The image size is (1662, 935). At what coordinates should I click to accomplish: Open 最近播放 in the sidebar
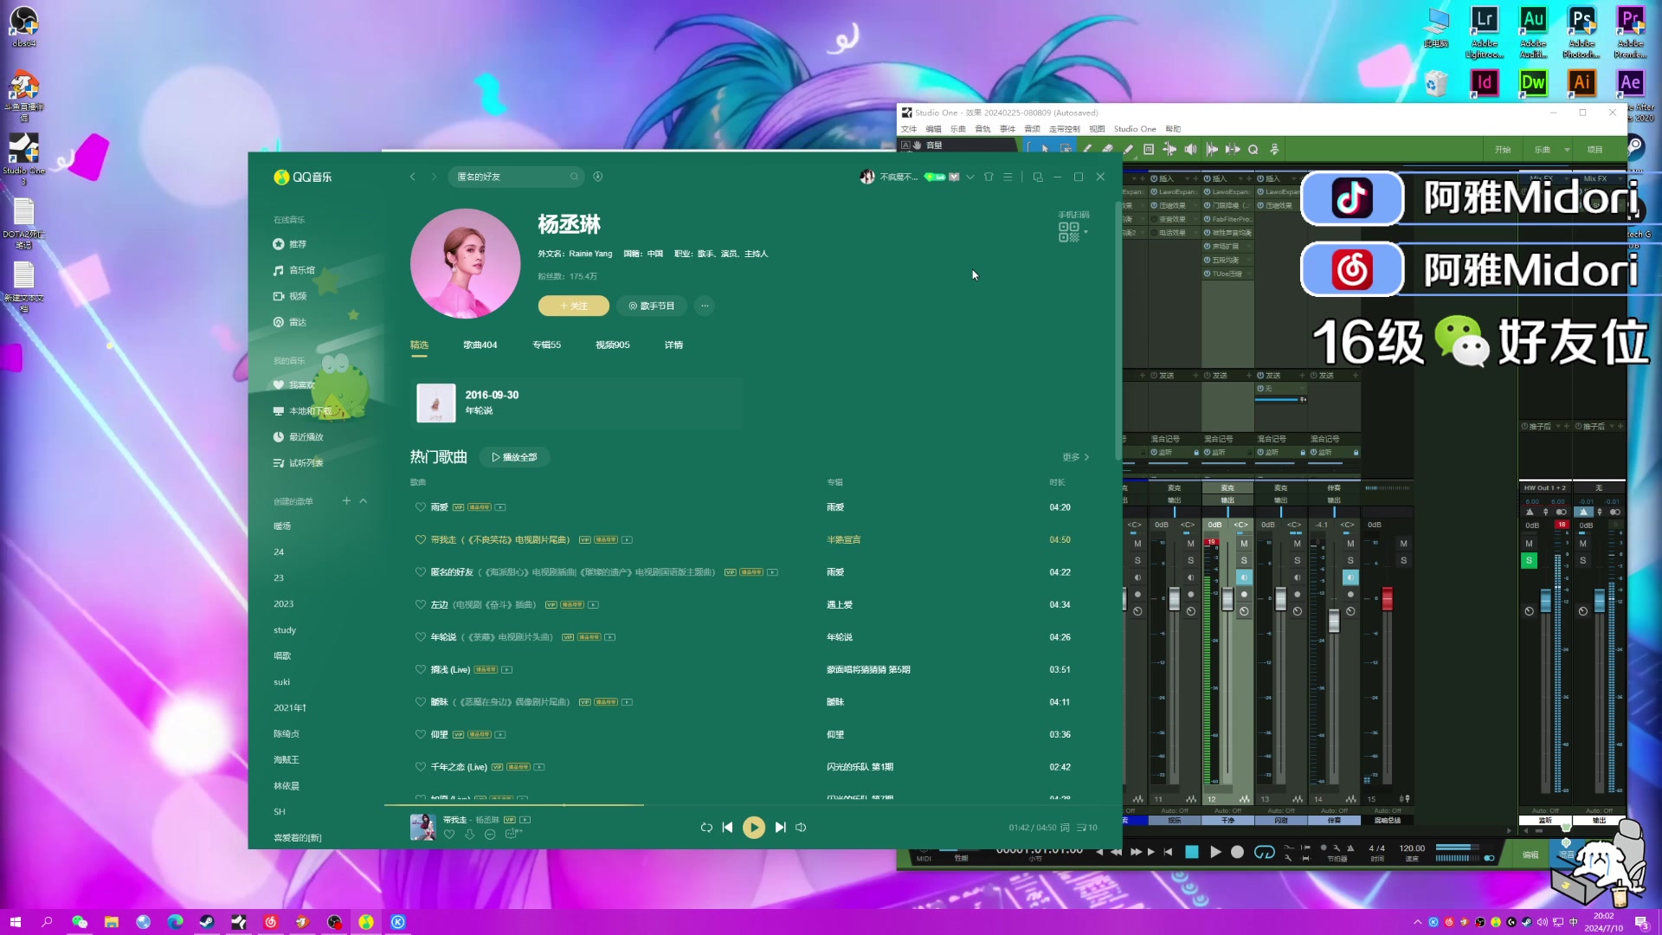tap(299, 437)
